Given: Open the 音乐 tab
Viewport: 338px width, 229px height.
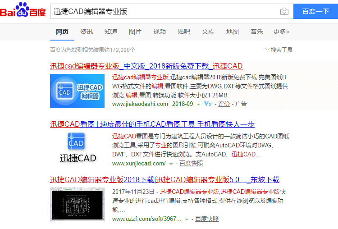Looking at the screenshot, I should [257, 32].
